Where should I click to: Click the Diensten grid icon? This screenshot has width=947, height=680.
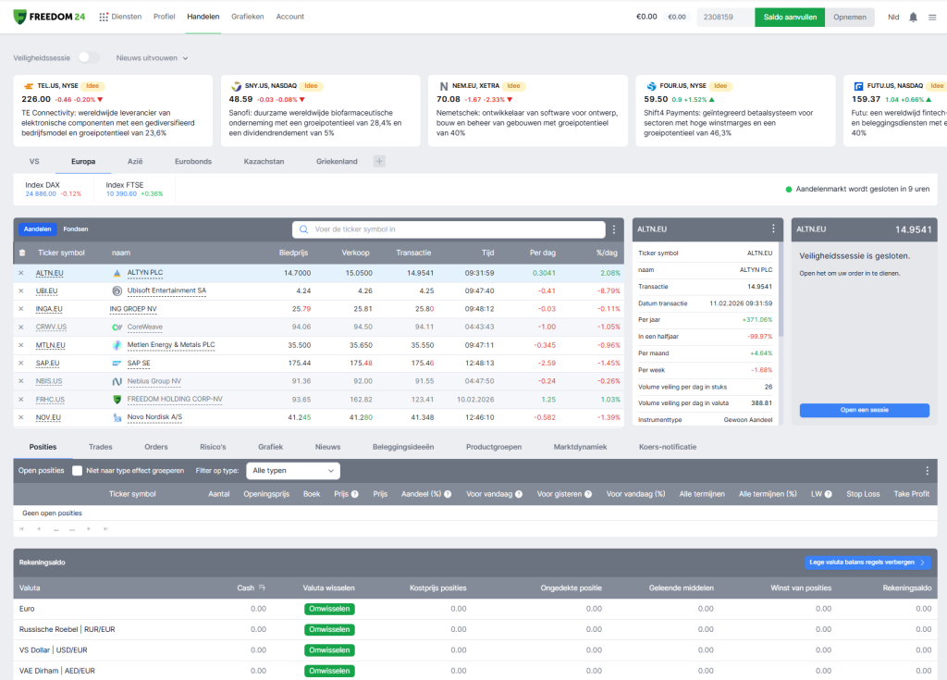pyautogui.click(x=104, y=17)
